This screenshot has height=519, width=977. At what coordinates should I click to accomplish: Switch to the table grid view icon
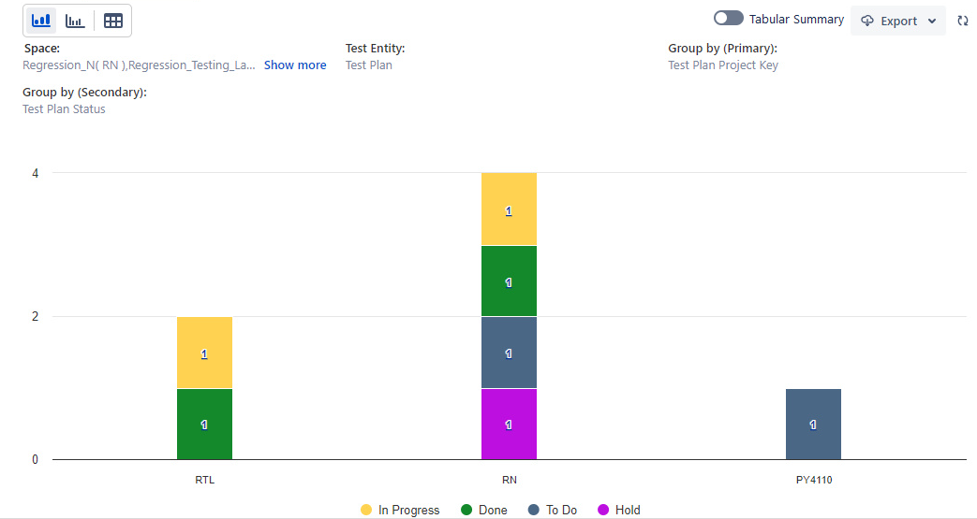coord(113,21)
